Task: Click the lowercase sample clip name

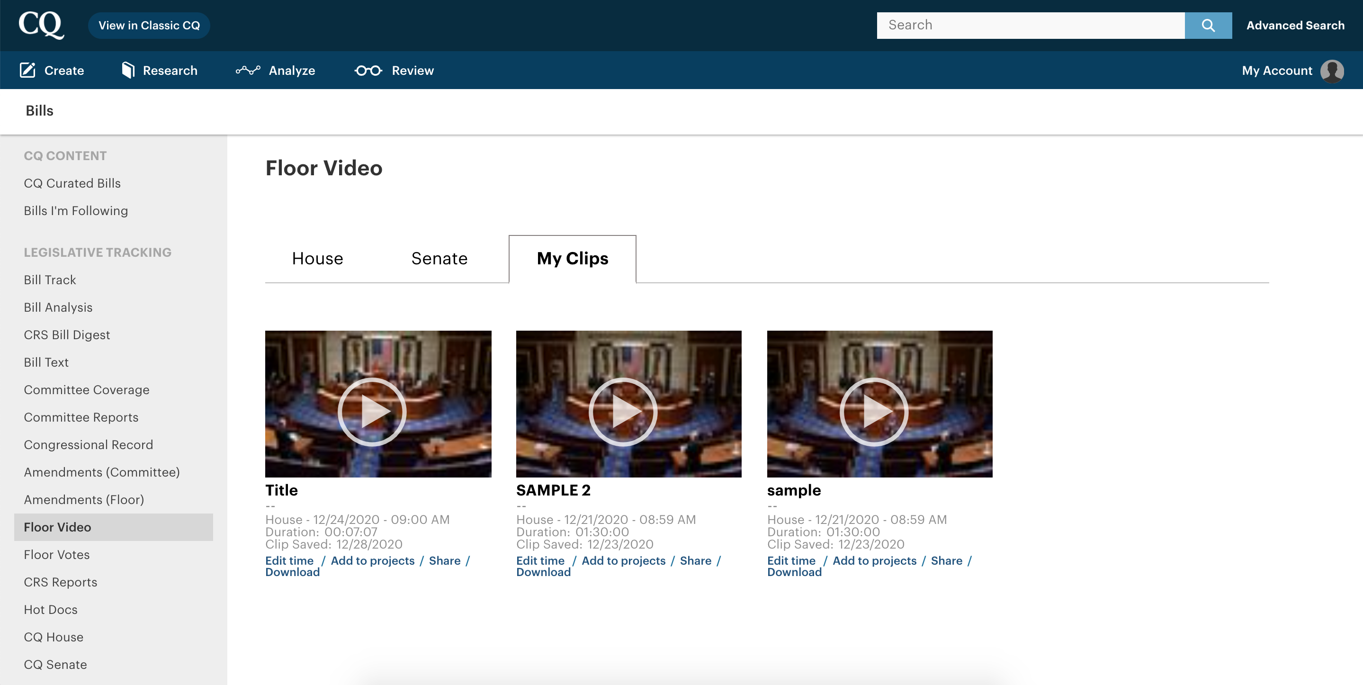Action: [x=794, y=491]
